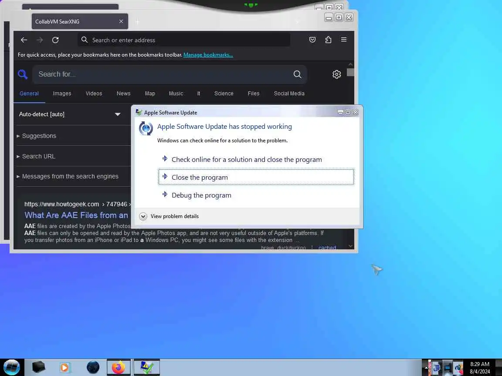Screen dimensions: 502x376
Task: Switch to Images search tab
Action: pyautogui.click(x=62, y=94)
